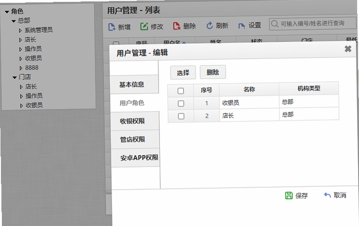Click the 序号 column header in the dialog
Screen dimensions: 359x226
click(207, 90)
